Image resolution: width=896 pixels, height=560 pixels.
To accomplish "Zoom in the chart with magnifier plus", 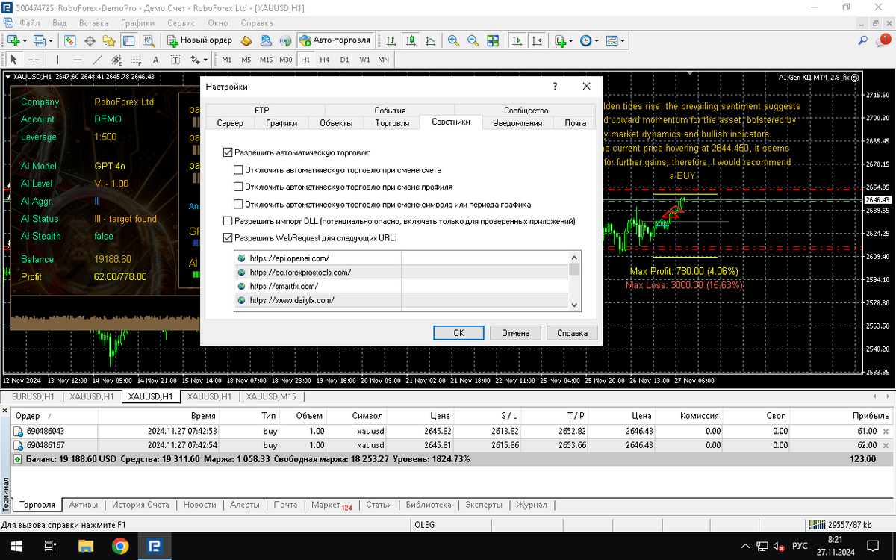I will coord(454,40).
